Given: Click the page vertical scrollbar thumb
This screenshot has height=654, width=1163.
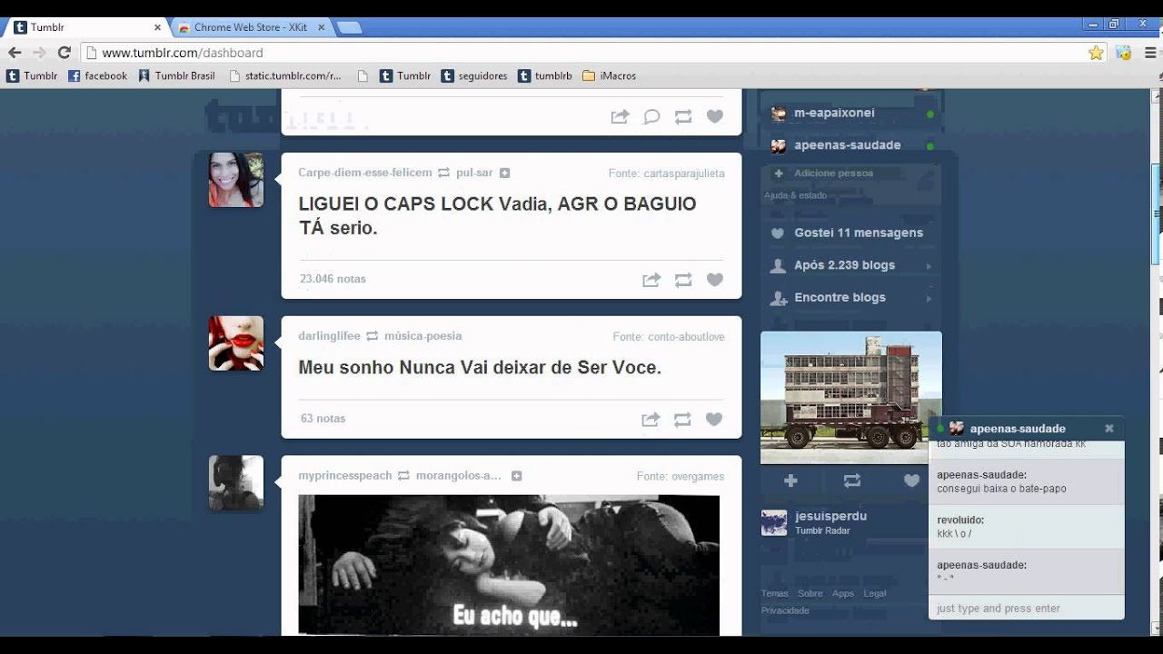Looking at the screenshot, I should click(x=1156, y=213).
